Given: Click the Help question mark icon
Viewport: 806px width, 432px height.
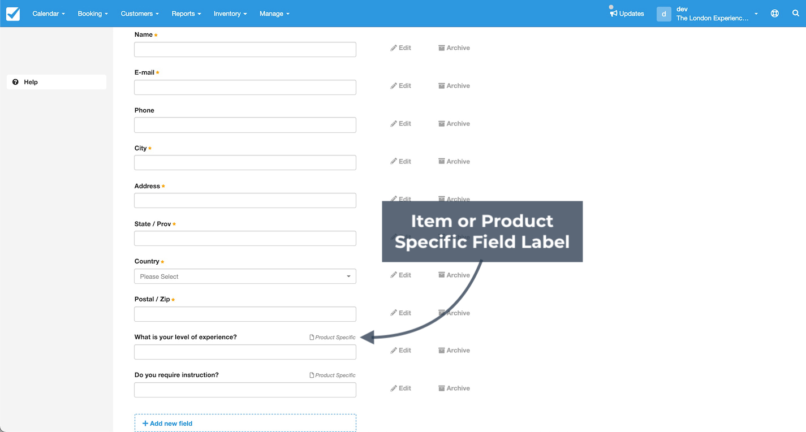Looking at the screenshot, I should click(15, 82).
